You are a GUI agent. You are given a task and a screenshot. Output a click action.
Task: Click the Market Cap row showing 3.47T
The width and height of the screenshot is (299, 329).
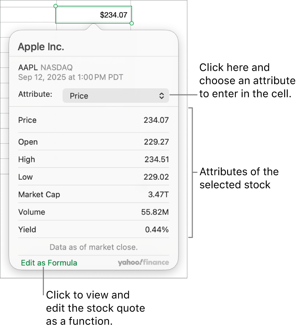(x=93, y=194)
